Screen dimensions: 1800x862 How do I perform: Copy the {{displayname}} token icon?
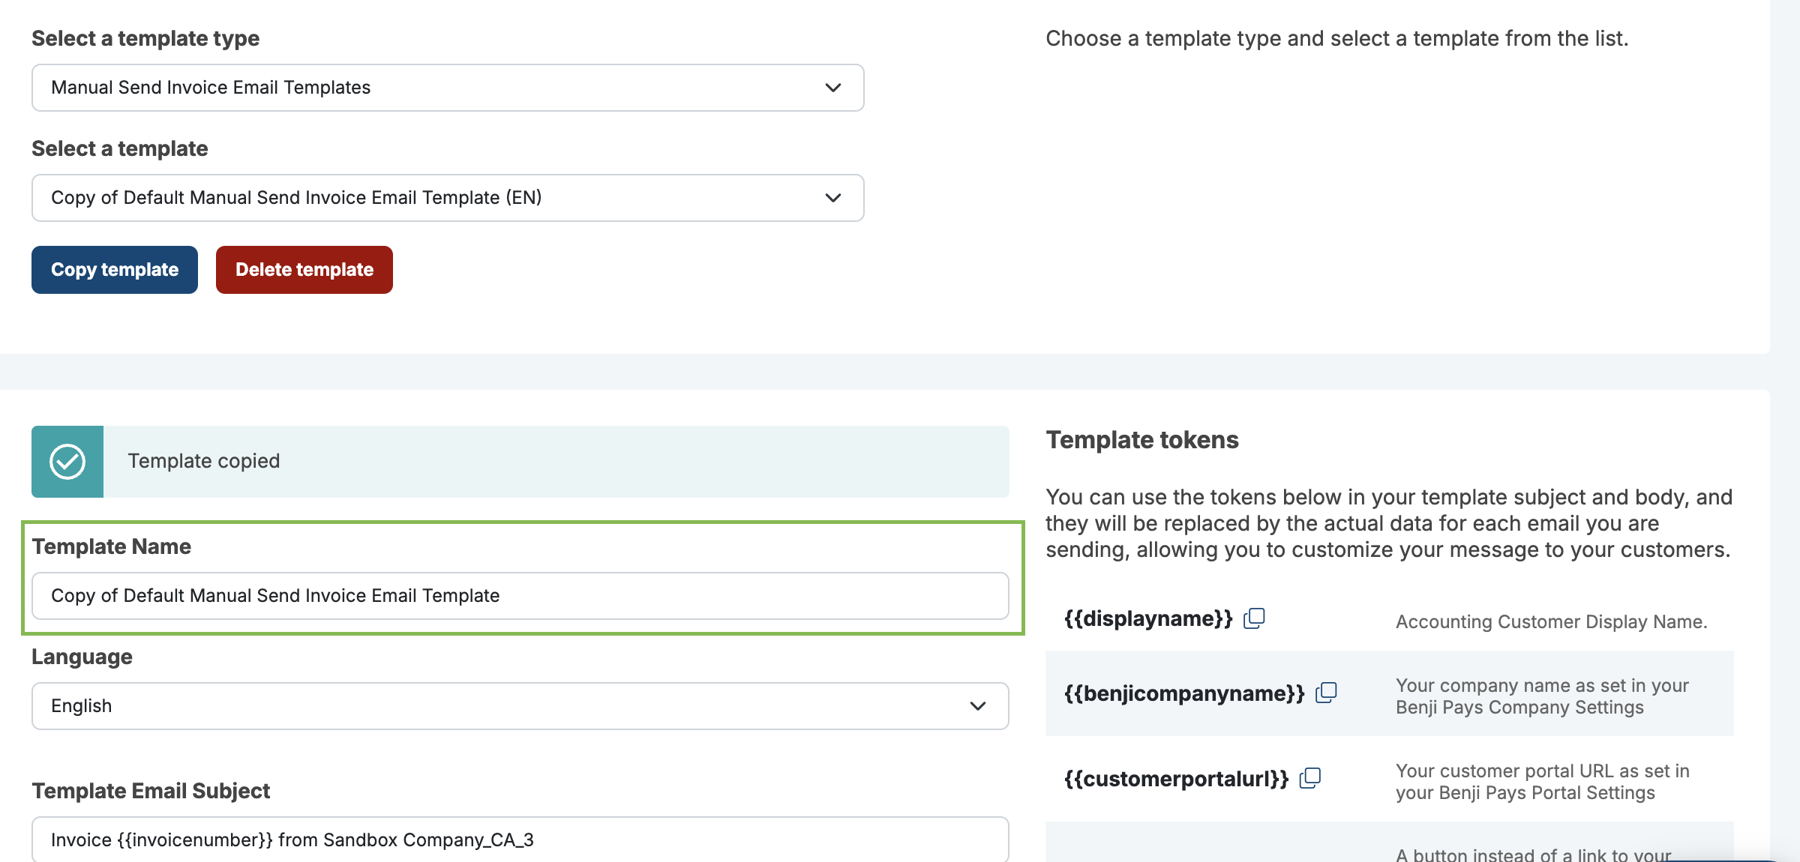pyautogui.click(x=1254, y=618)
